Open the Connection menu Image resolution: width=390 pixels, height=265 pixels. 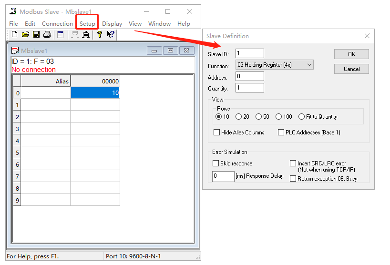[57, 23]
